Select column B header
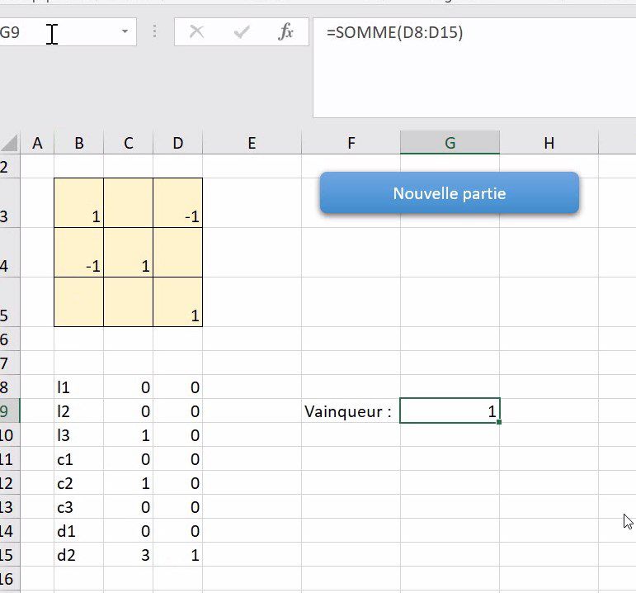The width and height of the screenshot is (636, 593). click(78, 143)
